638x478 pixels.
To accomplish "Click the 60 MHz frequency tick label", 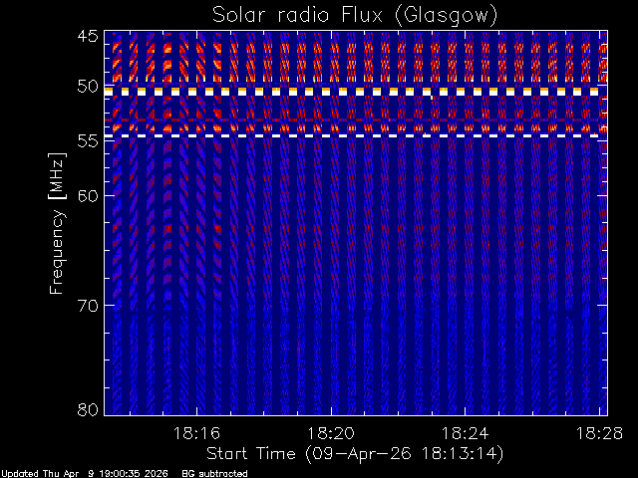I will click(87, 195).
